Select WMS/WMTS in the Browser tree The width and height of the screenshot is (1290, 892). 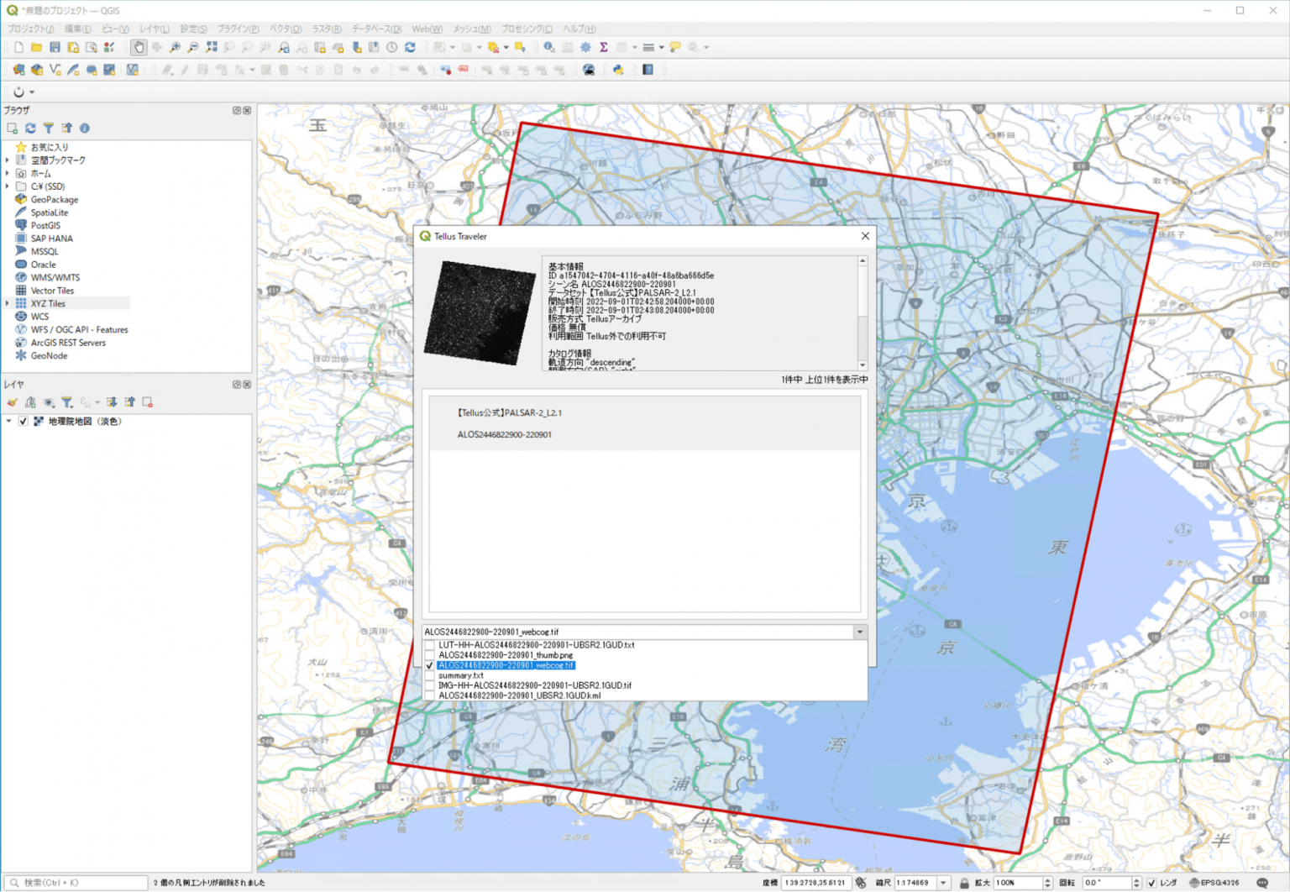pos(55,277)
